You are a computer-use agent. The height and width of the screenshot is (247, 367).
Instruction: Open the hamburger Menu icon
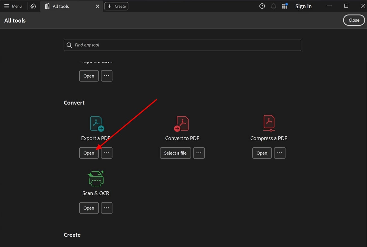pos(7,6)
